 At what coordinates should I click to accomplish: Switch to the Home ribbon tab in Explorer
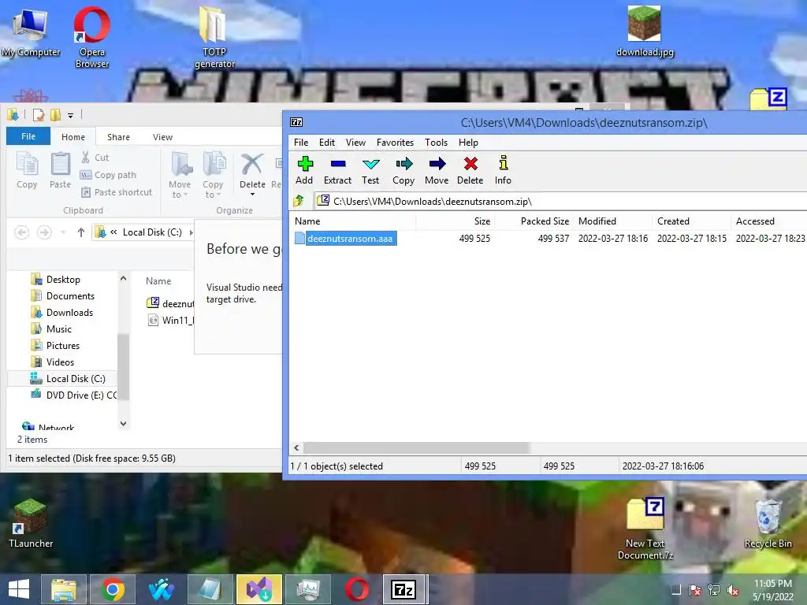[73, 137]
